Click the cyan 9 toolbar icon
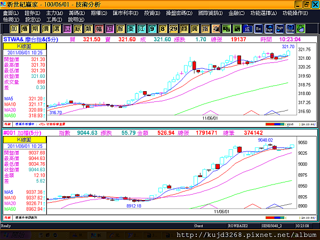320x240 pixels. [152, 29]
